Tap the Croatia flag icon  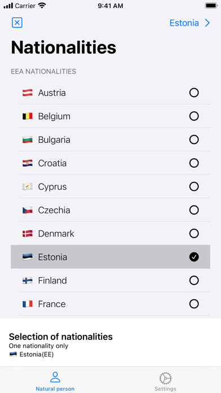[28, 163]
